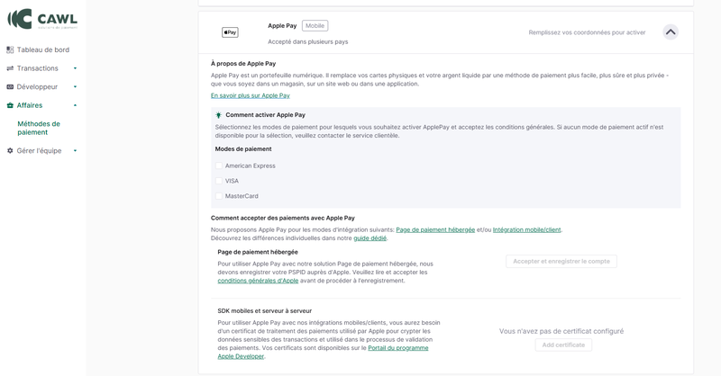The width and height of the screenshot is (721, 376).
Task: Open En savoir plus sur Apple Pay link
Action: click(250, 95)
